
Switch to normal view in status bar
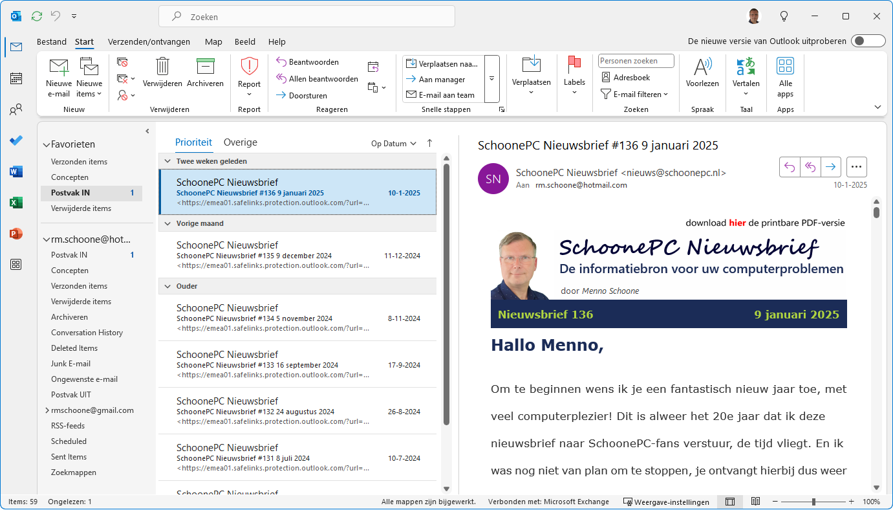pyautogui.click(x=730, y=502)
